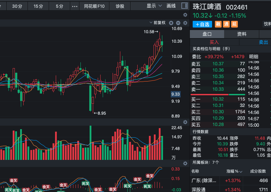The image size is (271, 192).
Task: Select the 买二 10.31 order row
Action: (218, 106)
